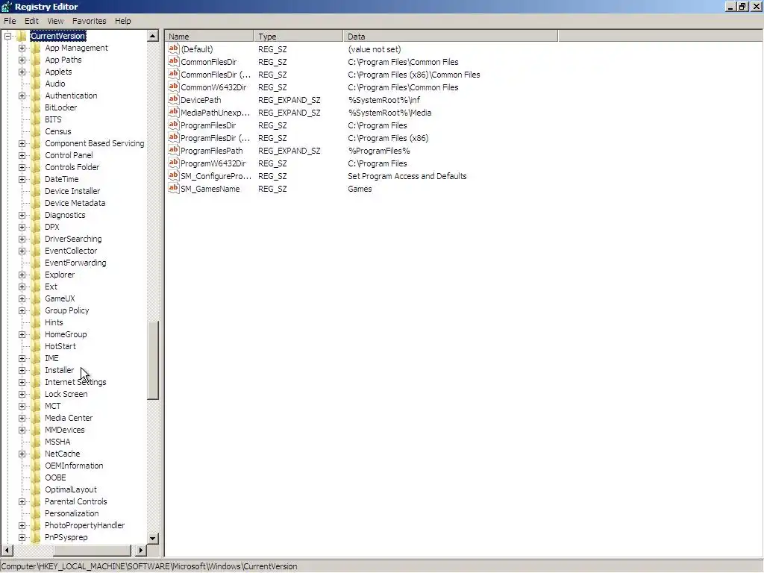
Task: Open the File menu
Action: click(x=10, y=21)
